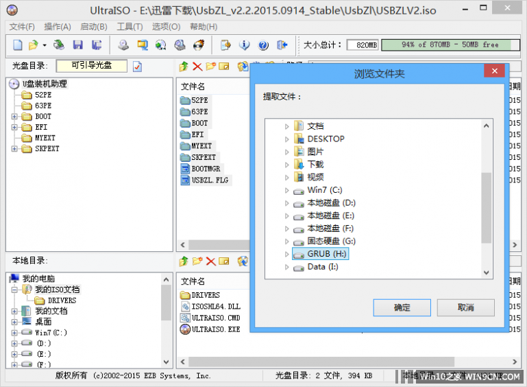Click the New file toolbar icon

[x=18, y=45]
